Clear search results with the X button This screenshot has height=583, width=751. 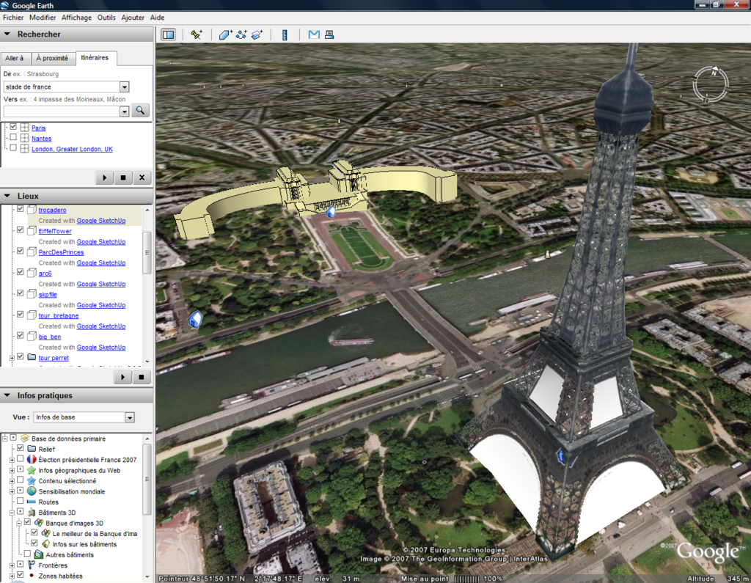[x=142, y=177]
